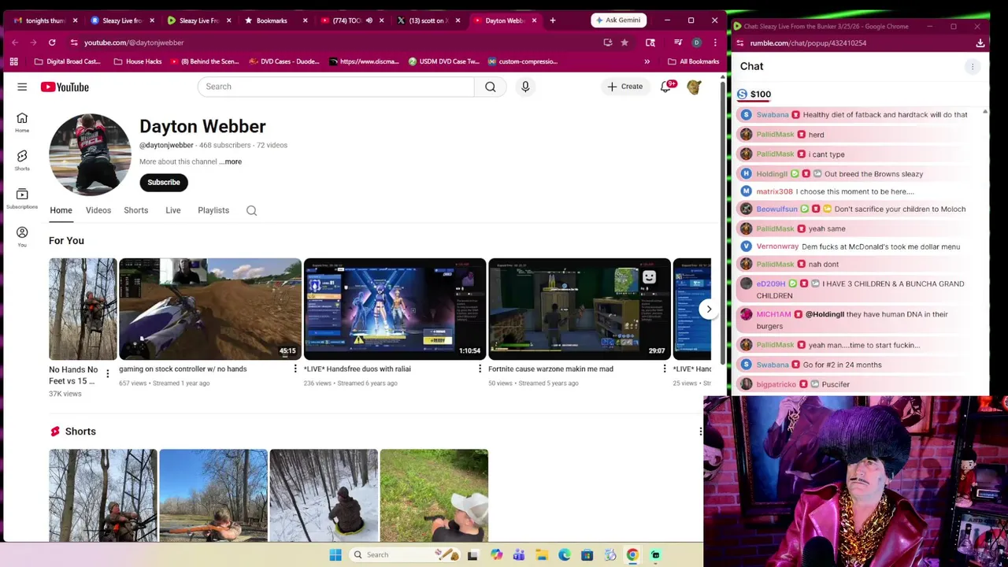Open a new browser tab
Image resolution: width=1008 pixels, height=567 pixels.
pyautogui.click(x=552, y=20)
